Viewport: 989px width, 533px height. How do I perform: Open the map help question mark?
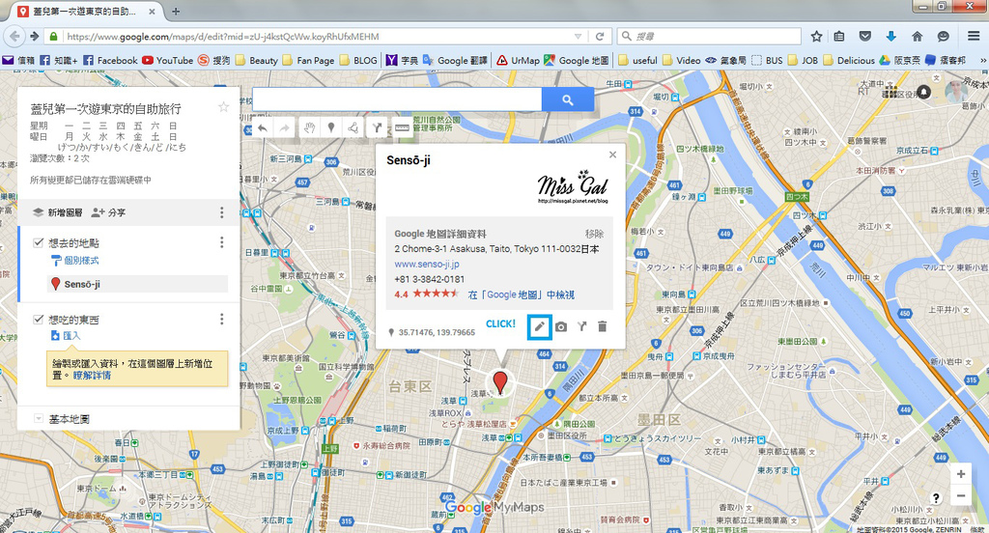click(x=936, y=498)
